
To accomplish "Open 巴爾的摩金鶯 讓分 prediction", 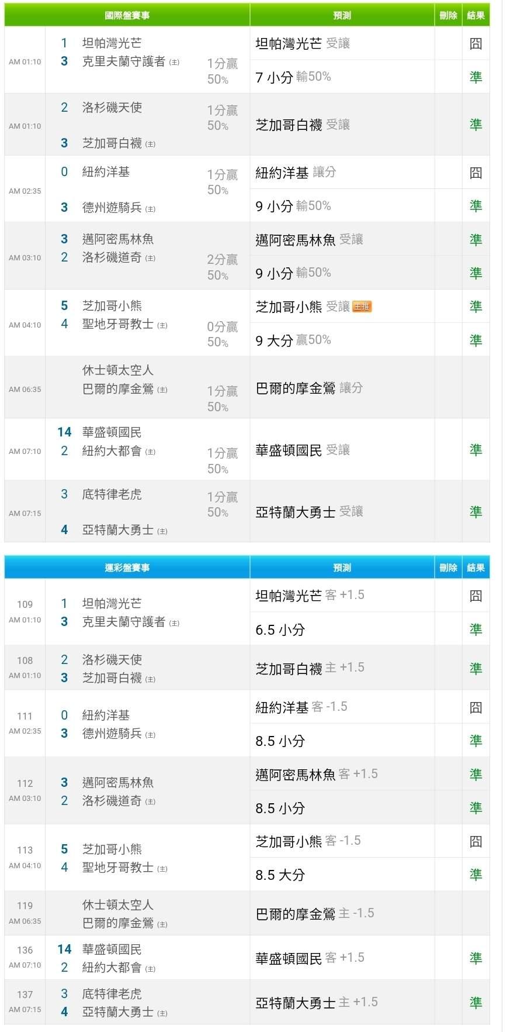I will pos(309,388).
